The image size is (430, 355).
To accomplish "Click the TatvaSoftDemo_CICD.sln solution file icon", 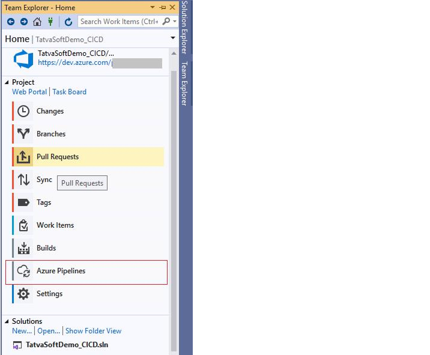I will 17,345.
